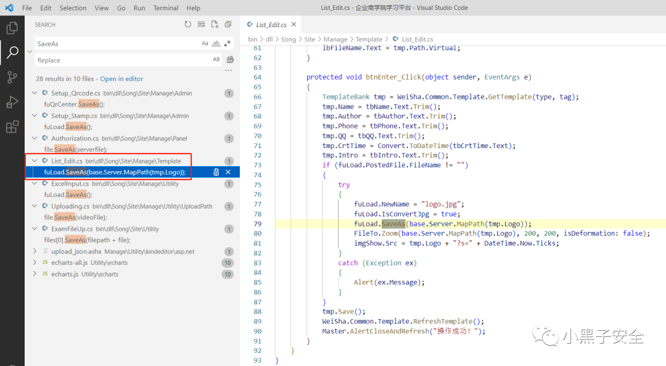Expand upload_json.ashx results
This screenshot has height=366, width=666.
[35, 251]
